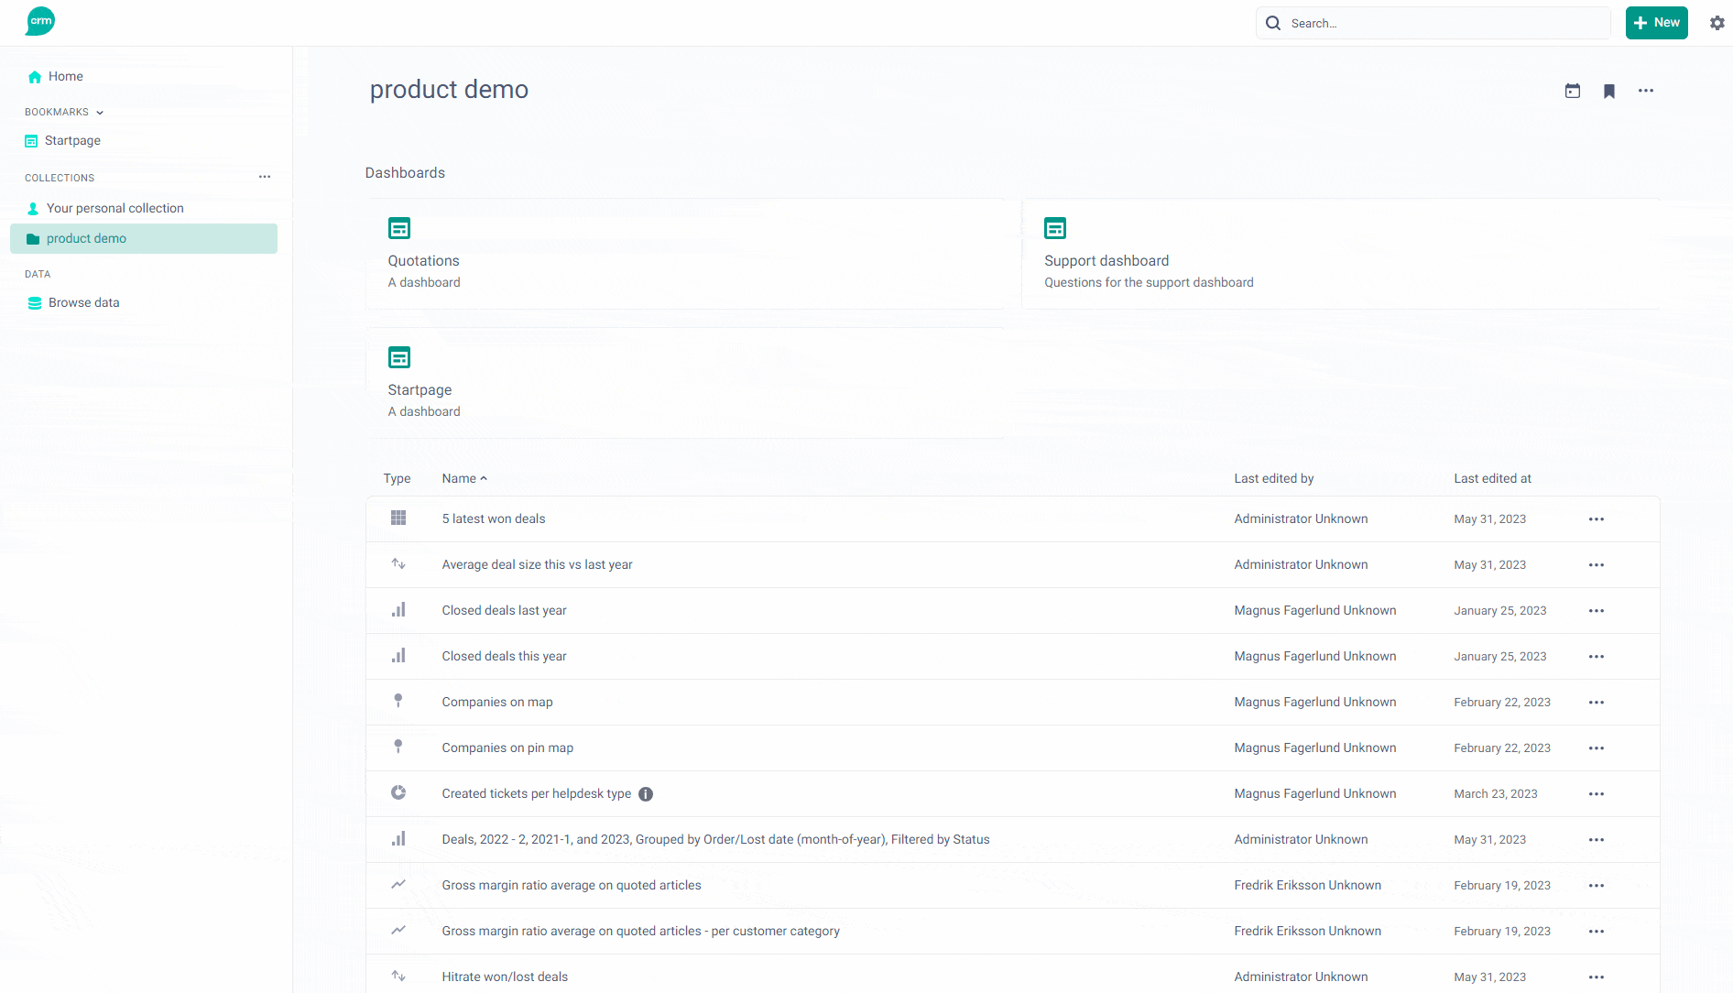Click the pie chart icon for Created tickets
Viewport: 1733px width, 993px height.
click(398, 792)
